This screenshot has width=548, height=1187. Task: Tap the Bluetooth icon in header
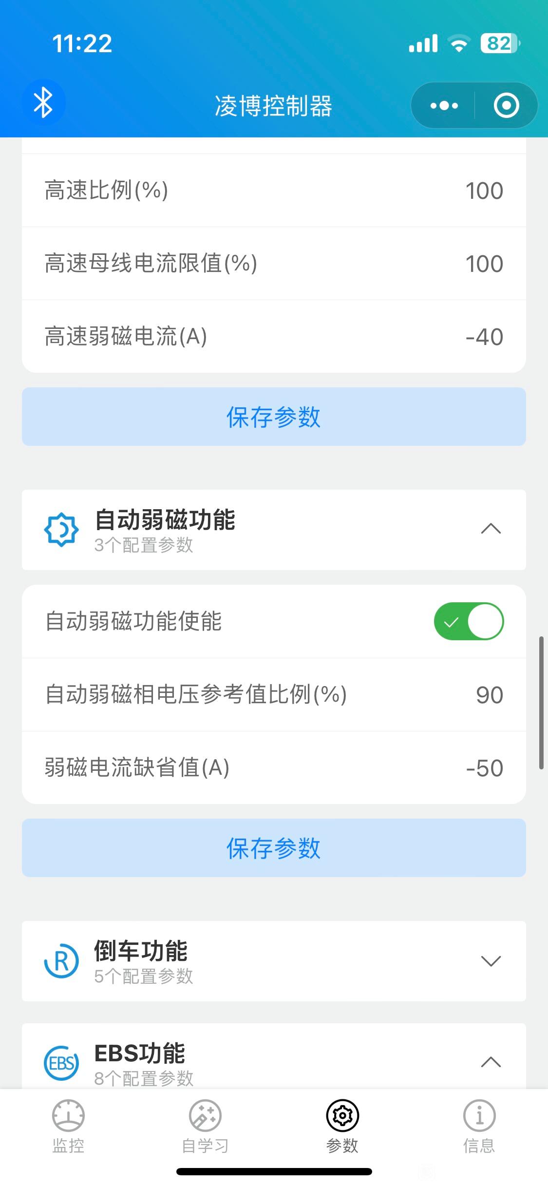[x=43, y=103]
